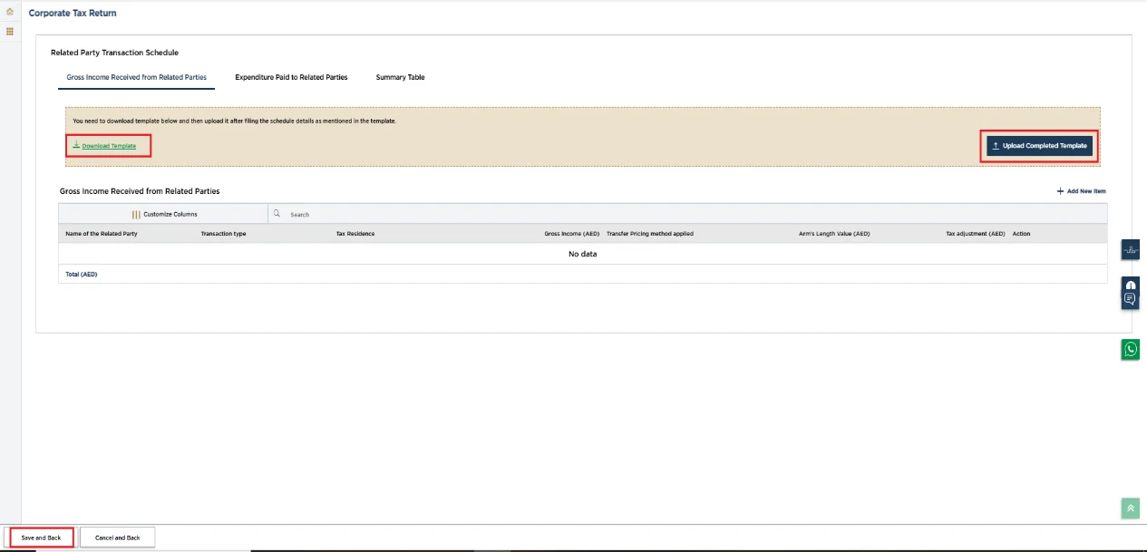Screen dimensions: 1147x552
Task: Click the 'Corporate Tax Return' page title
Action: pyautogui.click(x=73, y=14)
